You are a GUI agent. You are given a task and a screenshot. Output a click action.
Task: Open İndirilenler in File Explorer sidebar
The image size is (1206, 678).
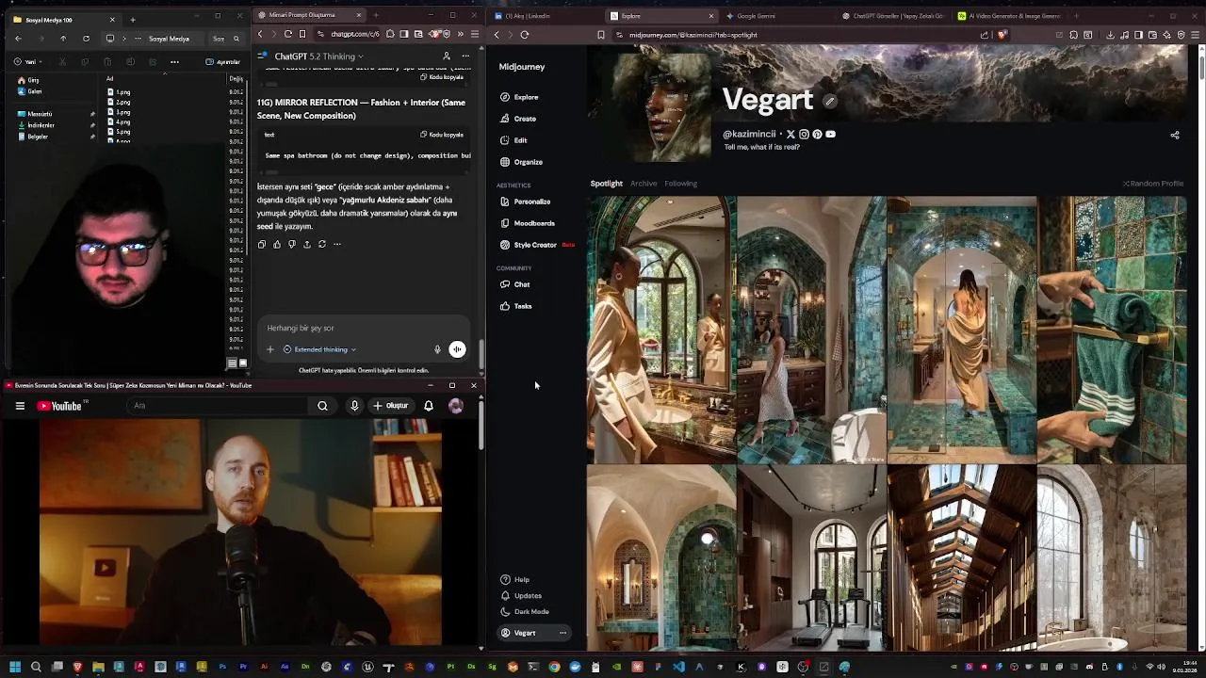(x=36, y=125)
